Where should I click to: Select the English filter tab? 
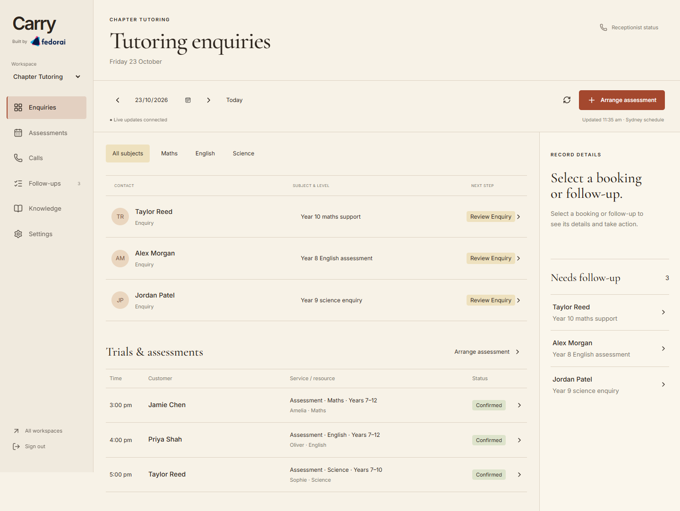pyautogui.click(x=205, y=153)
